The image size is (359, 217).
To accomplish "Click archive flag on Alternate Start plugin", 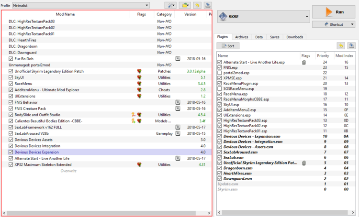I will [x=304, y=62].
